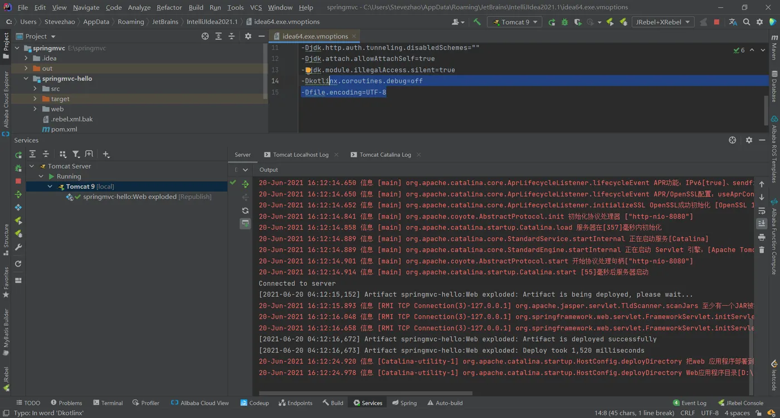Run with Coverage icon in top toolbar

(578, 22)
